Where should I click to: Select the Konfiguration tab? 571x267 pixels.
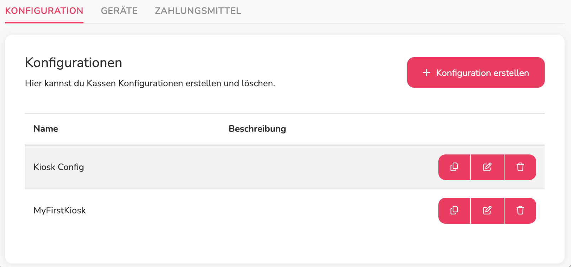(44, 11)
